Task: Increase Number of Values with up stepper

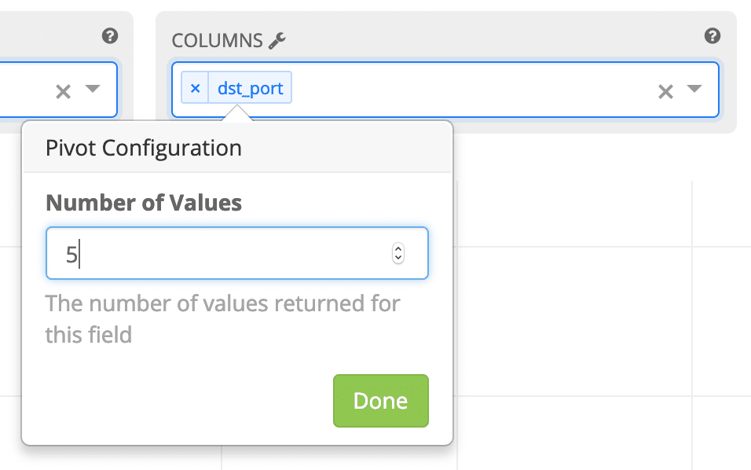Action: pyautogui.click(x=398, y=248)
